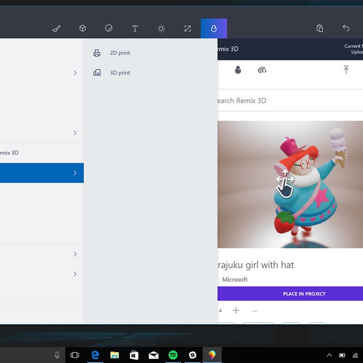Open Task View from the taskbar

click(x=75, y=355)
